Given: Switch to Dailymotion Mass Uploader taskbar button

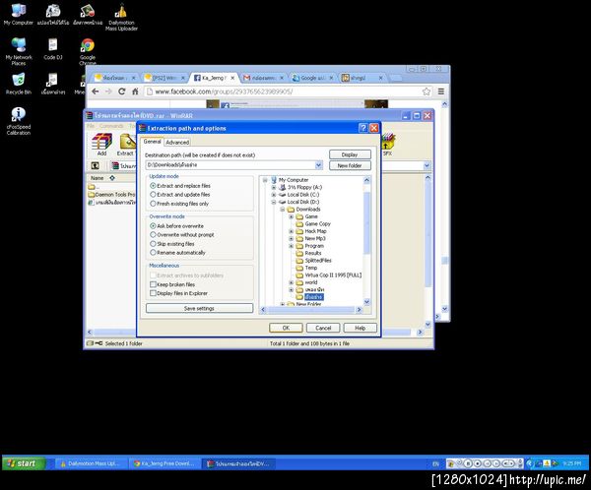Looking at the screenshot, I should (x=91, y=463).
